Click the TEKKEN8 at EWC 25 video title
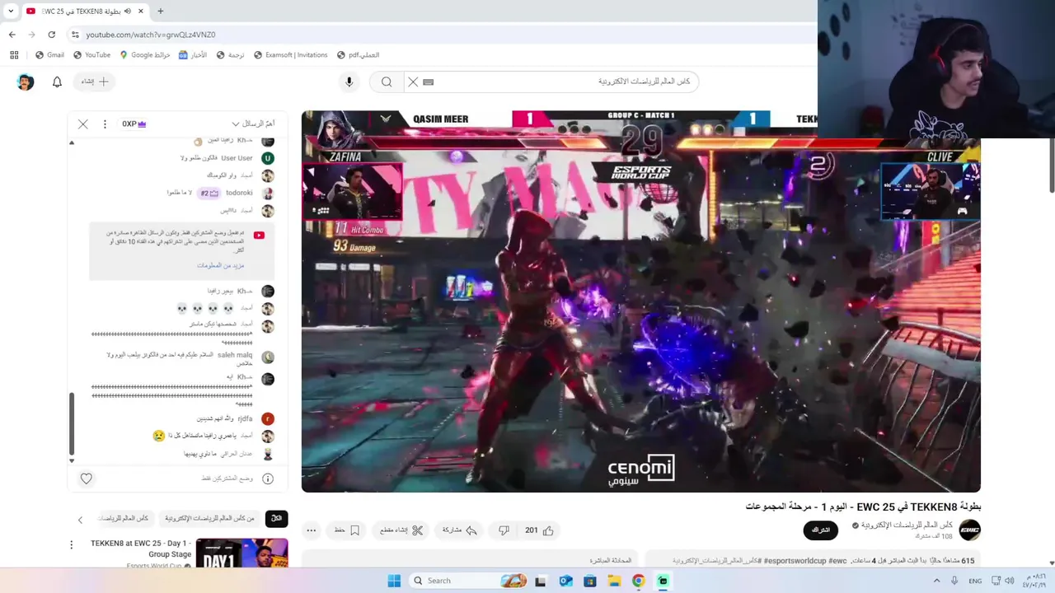The height and width of the screenshot is (593, 1055). (x=141, y=549)
